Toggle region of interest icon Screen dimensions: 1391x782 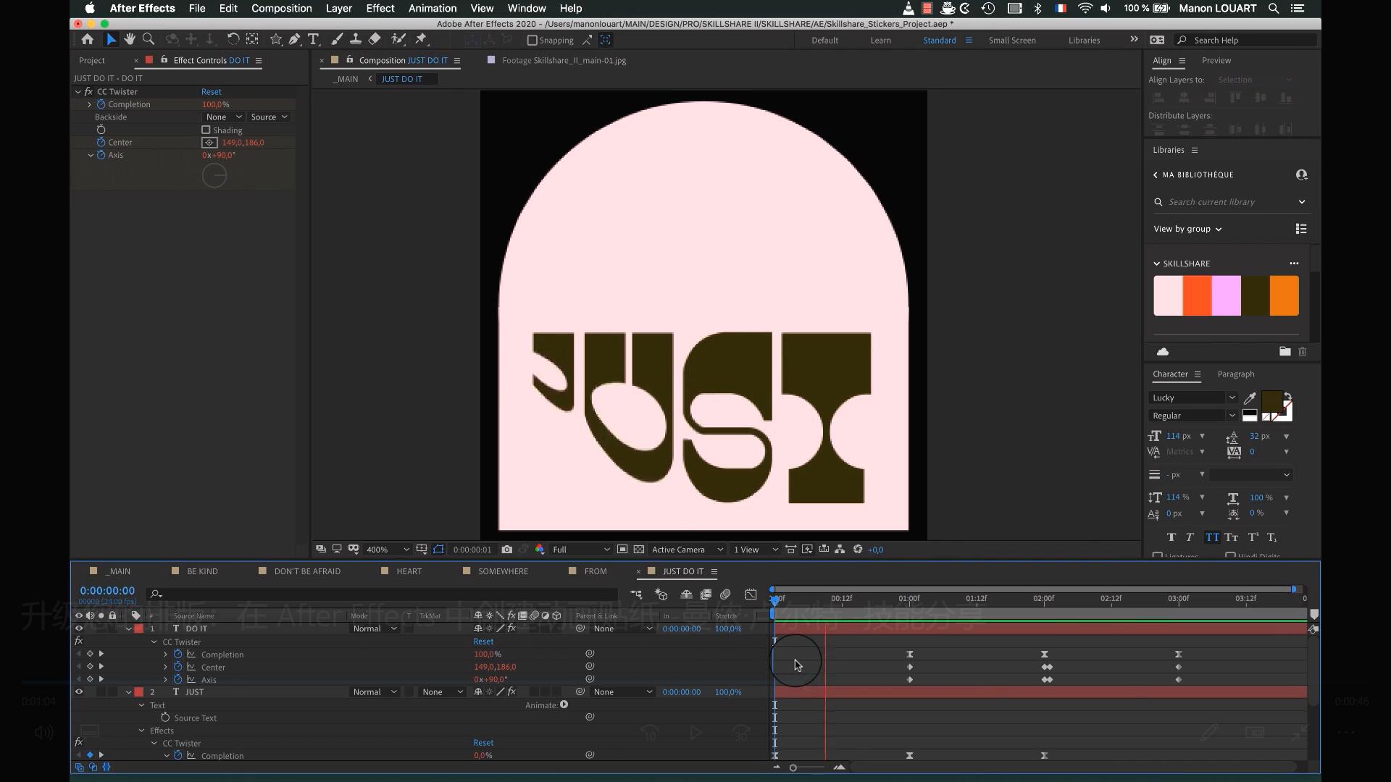[622, 550]
